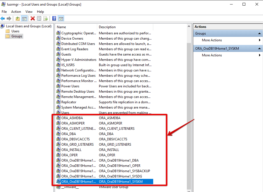Select the Distributed COM Users group
The width and height of the screenshot is (263, 192).
click(78, 44)
